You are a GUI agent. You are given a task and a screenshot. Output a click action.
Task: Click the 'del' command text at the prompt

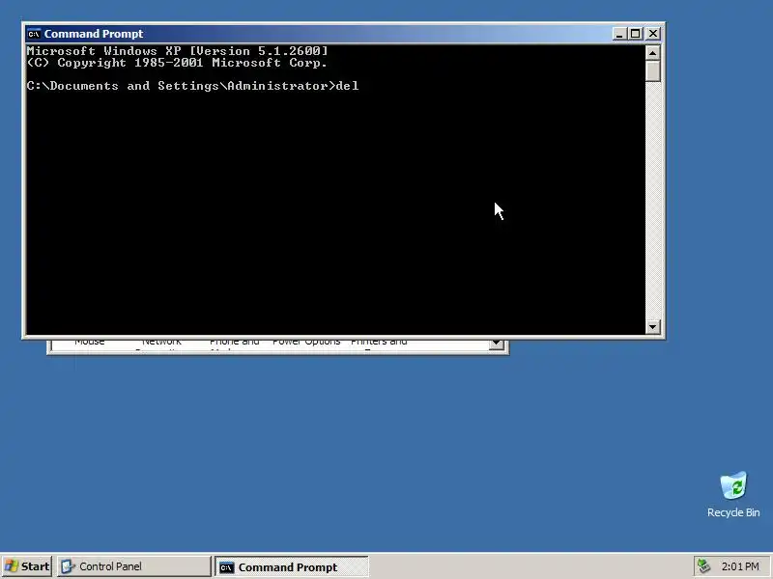point(347,86)
